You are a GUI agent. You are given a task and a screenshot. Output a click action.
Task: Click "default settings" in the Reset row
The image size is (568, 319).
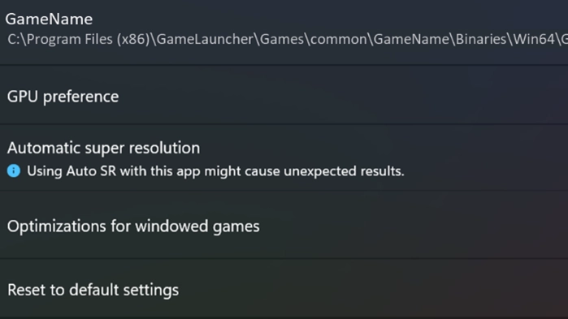click(124, 290)
